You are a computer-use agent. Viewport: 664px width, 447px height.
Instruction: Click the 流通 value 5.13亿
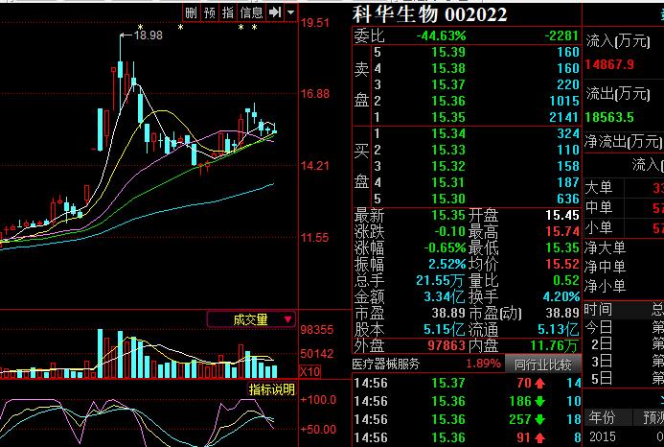(x=559, y=330)
